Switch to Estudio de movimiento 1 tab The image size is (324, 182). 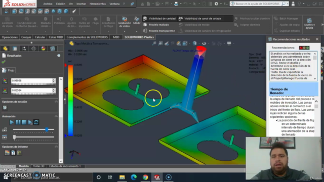(65, 166)
